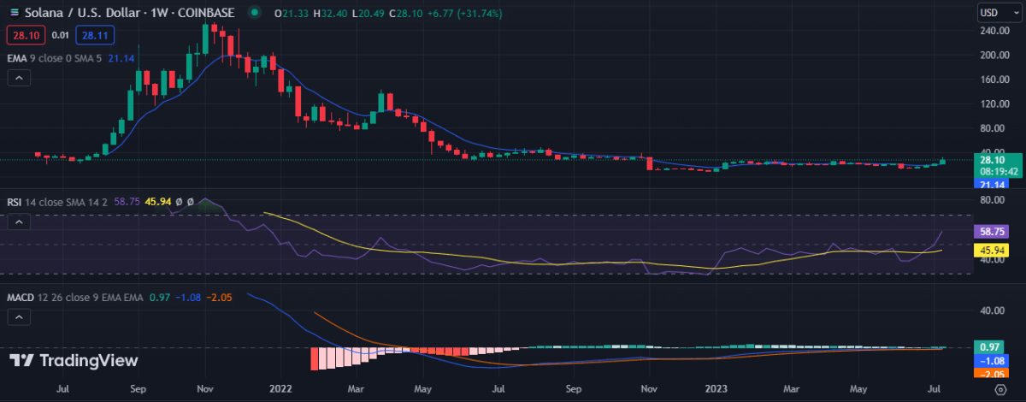The image size is (1026, 402).
Task: Click the MACD 40.00 scale label
Action: pyautogui.click(x=993, y=310)
